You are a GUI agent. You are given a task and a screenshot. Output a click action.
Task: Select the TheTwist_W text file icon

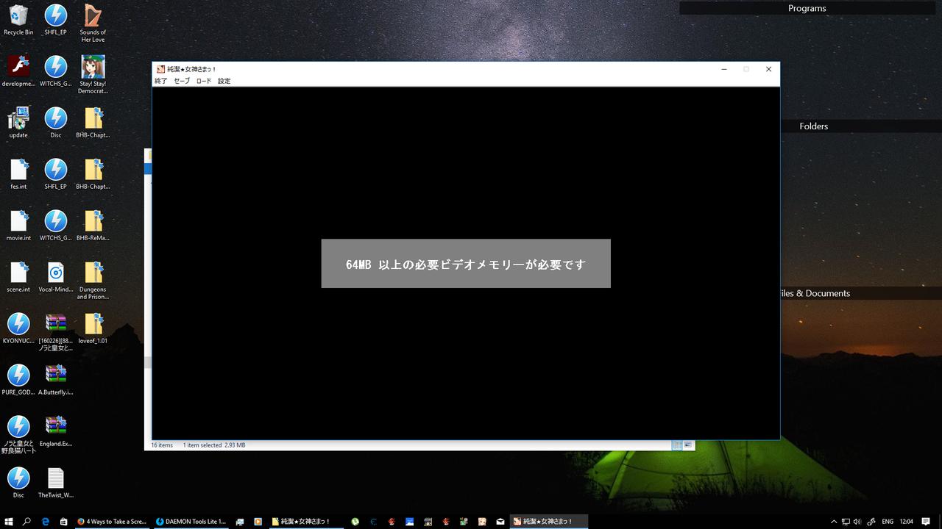[x=56, y=479]
